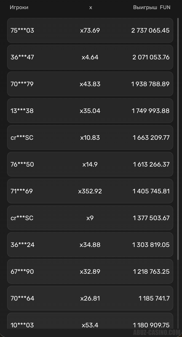This screenshot has width=182, height=337.
Task: Click the x352.92 multiplier value
Action: point(90,191)
